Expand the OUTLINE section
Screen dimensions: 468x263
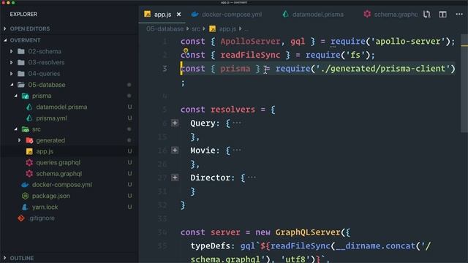pos(5,258)
